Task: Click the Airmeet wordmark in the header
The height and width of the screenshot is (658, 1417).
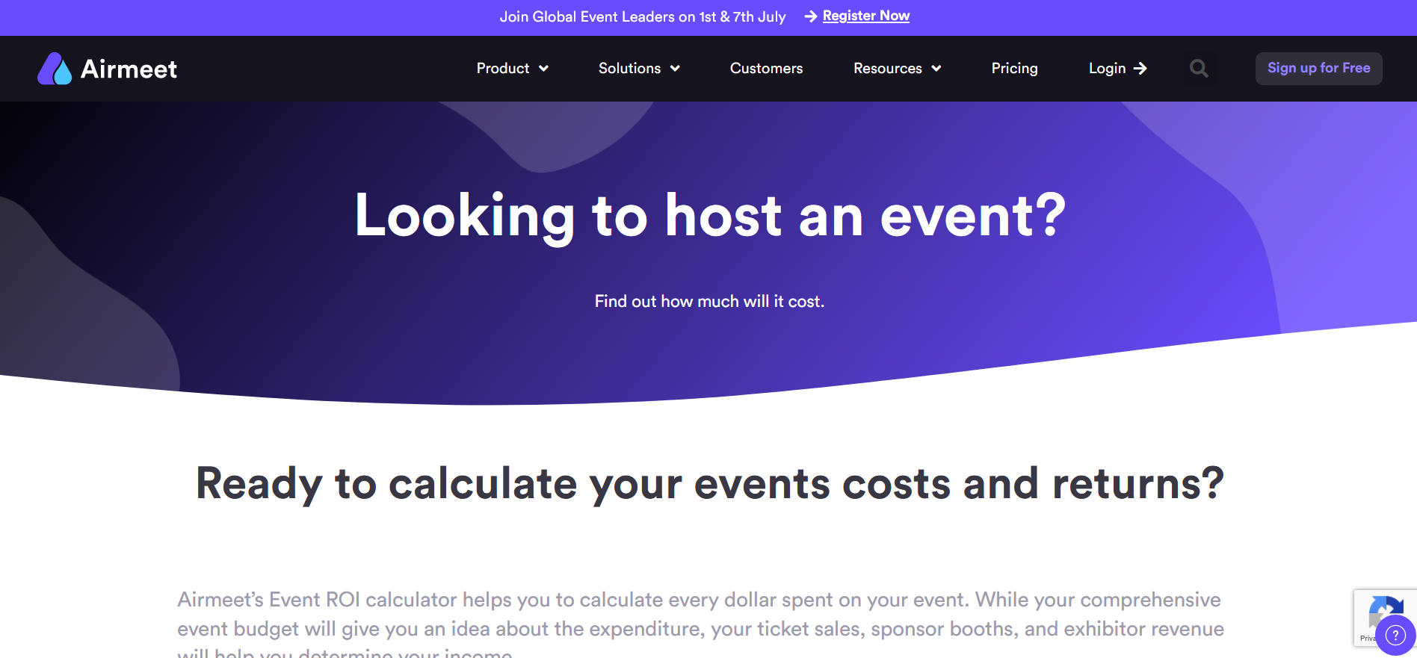Action: 129,68
